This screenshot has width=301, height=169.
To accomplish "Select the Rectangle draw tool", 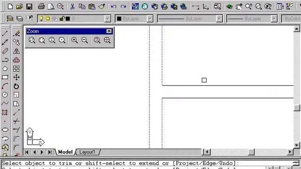I will click(x=5, y=77).
